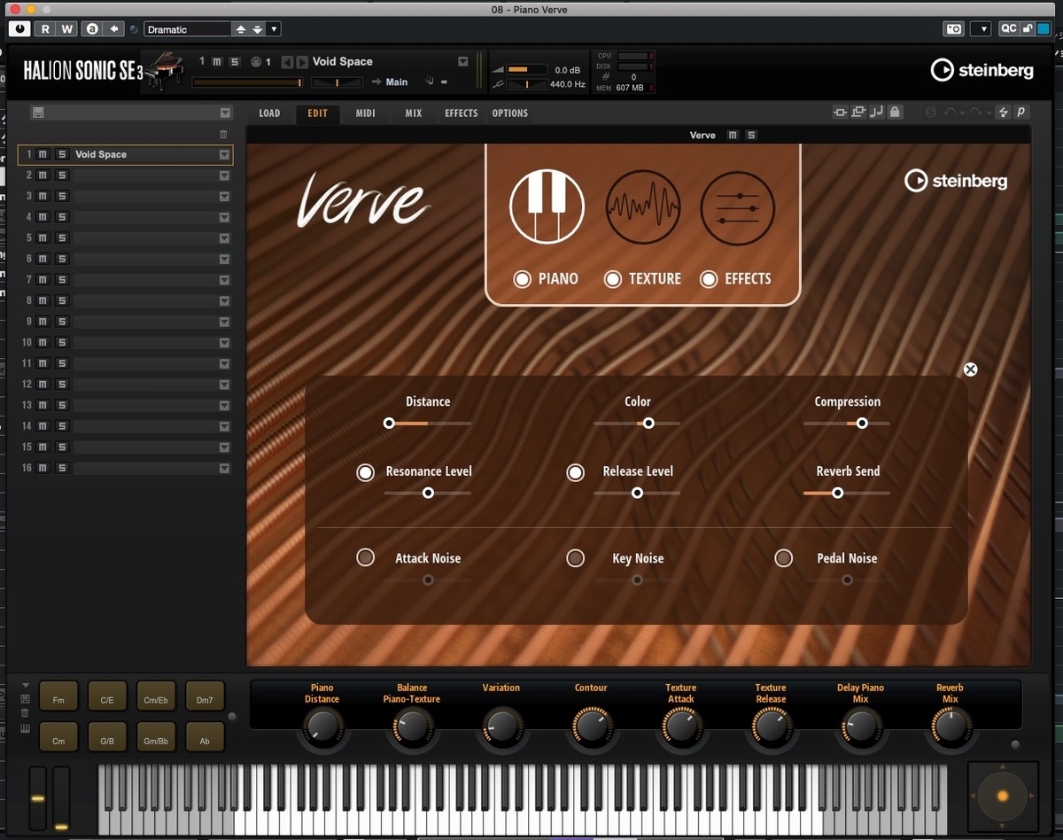The width and height of the screenshot is (1063, 840).
Task: Click the trash icon above slot list
Action: point(223,135)
